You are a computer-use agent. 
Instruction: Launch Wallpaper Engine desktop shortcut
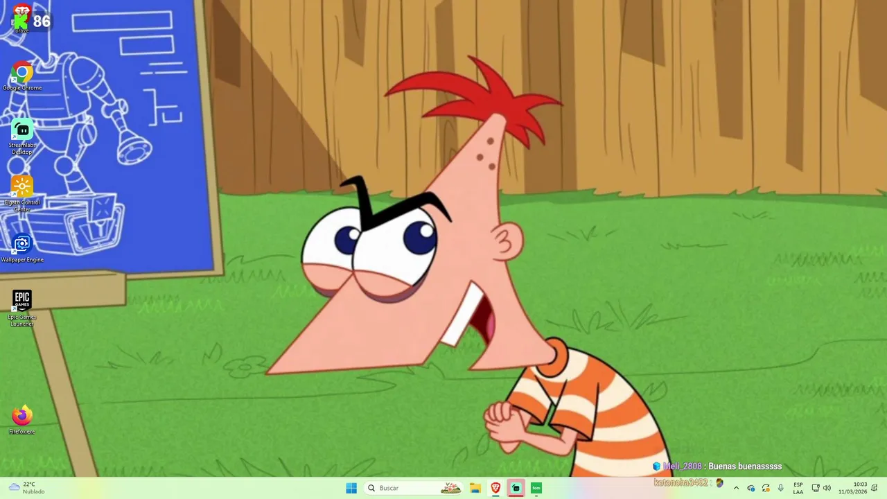click(22, 248)
